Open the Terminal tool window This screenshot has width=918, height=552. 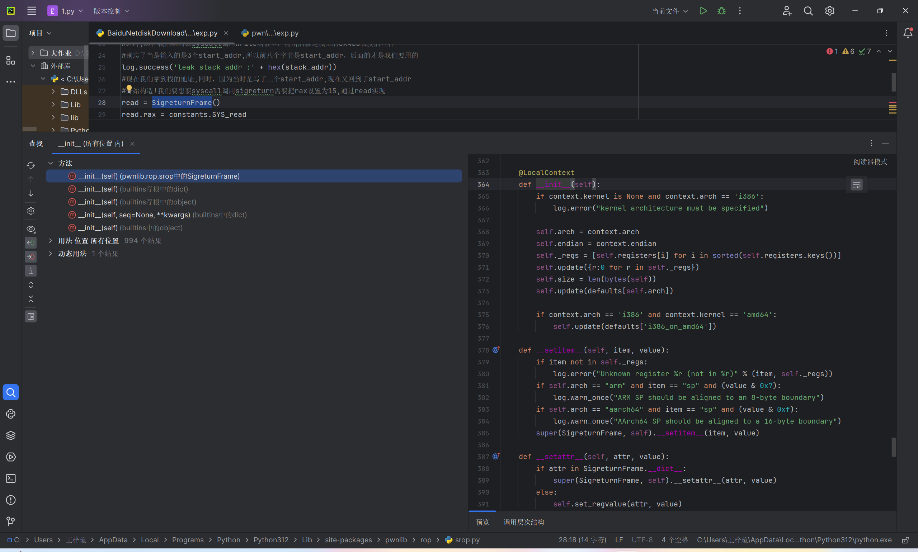click(x=11, y=478)
